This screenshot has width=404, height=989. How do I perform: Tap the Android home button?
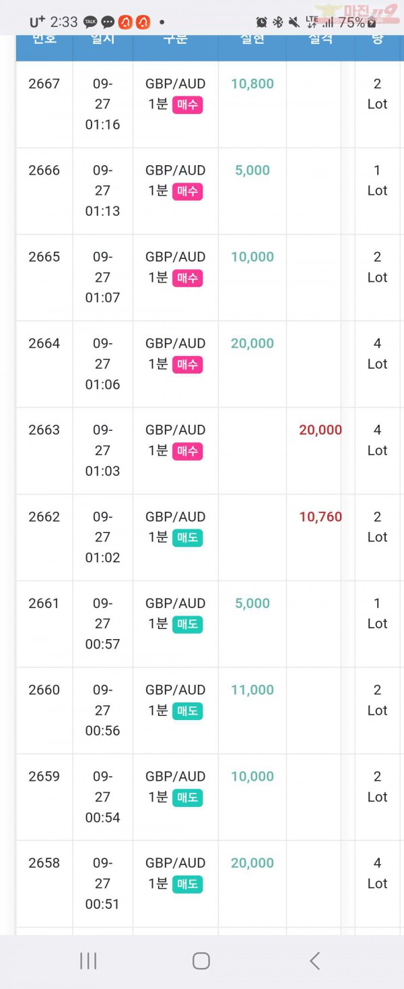[201, 961]
